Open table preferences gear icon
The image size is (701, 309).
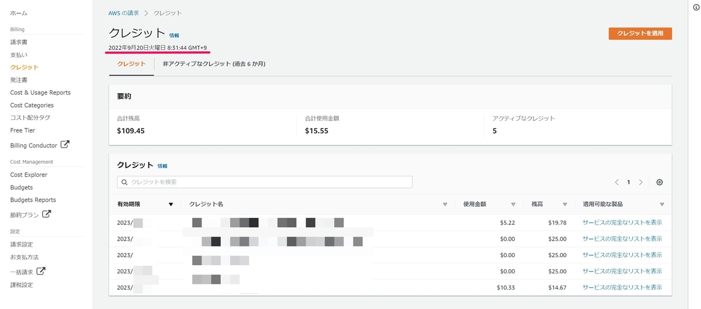660,182
